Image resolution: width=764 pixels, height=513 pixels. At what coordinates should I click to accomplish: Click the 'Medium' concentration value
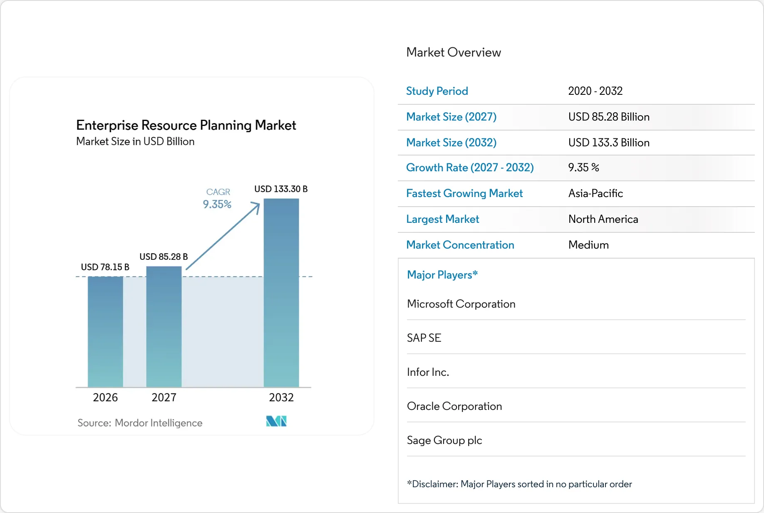coord(588,245)
